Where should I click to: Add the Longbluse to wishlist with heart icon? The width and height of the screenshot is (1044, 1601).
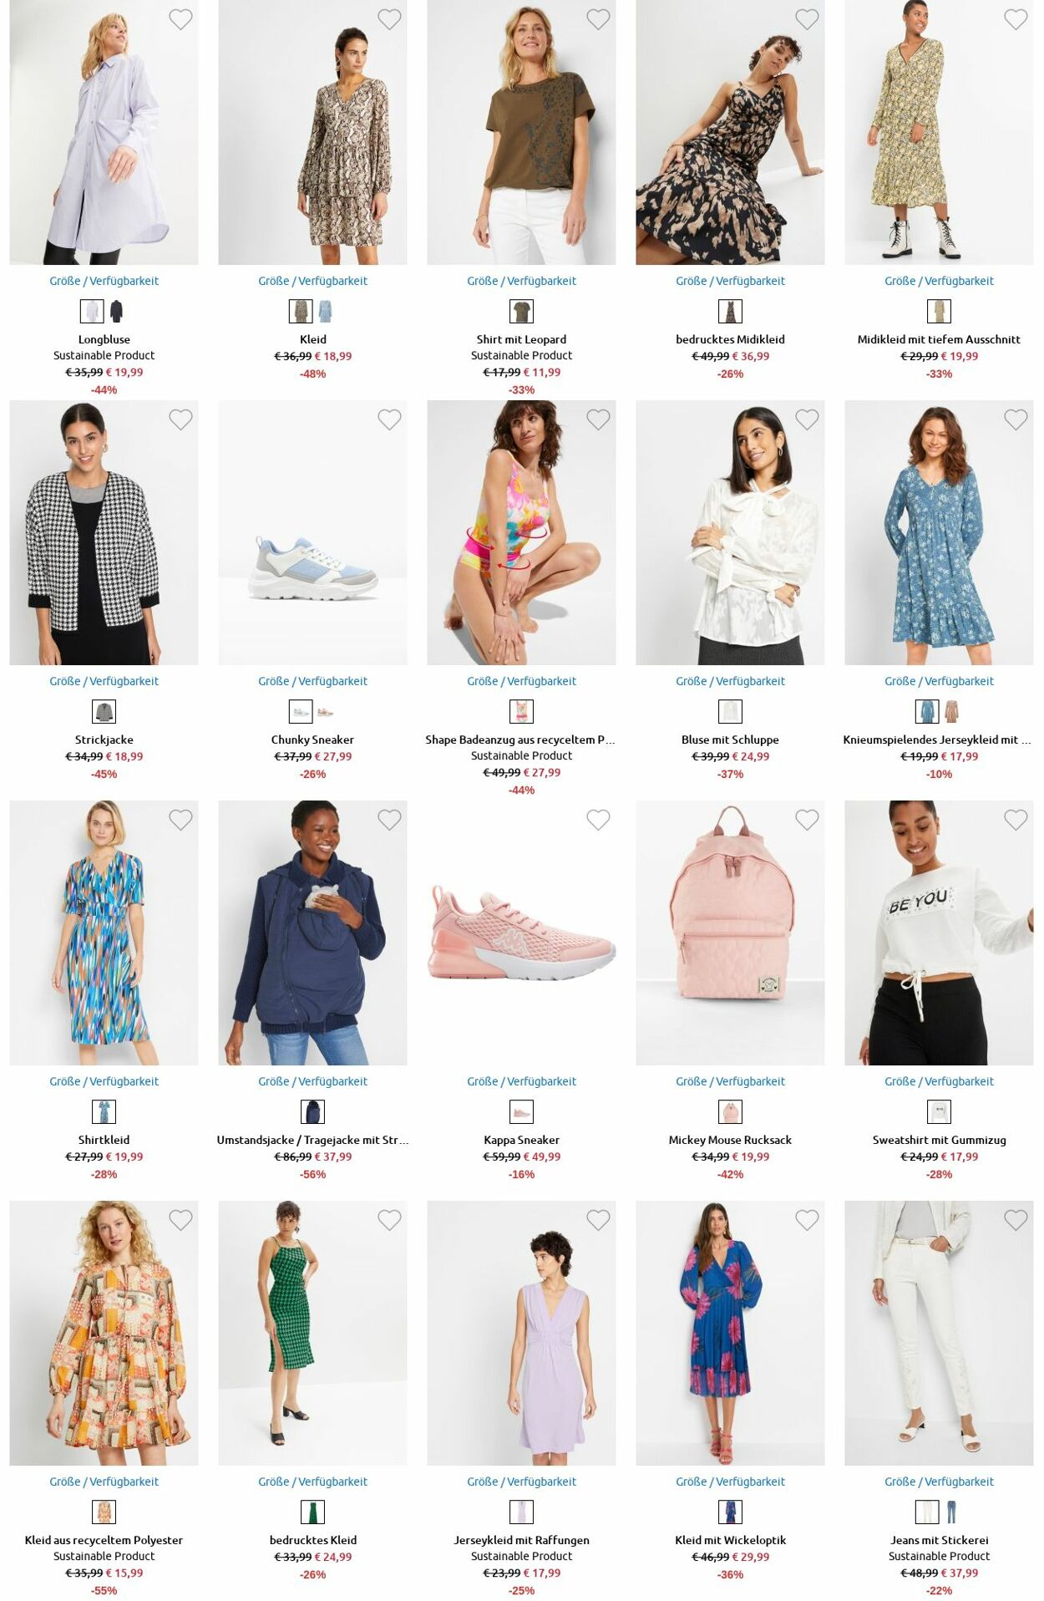pyautogui.click(x=180, y=19)
